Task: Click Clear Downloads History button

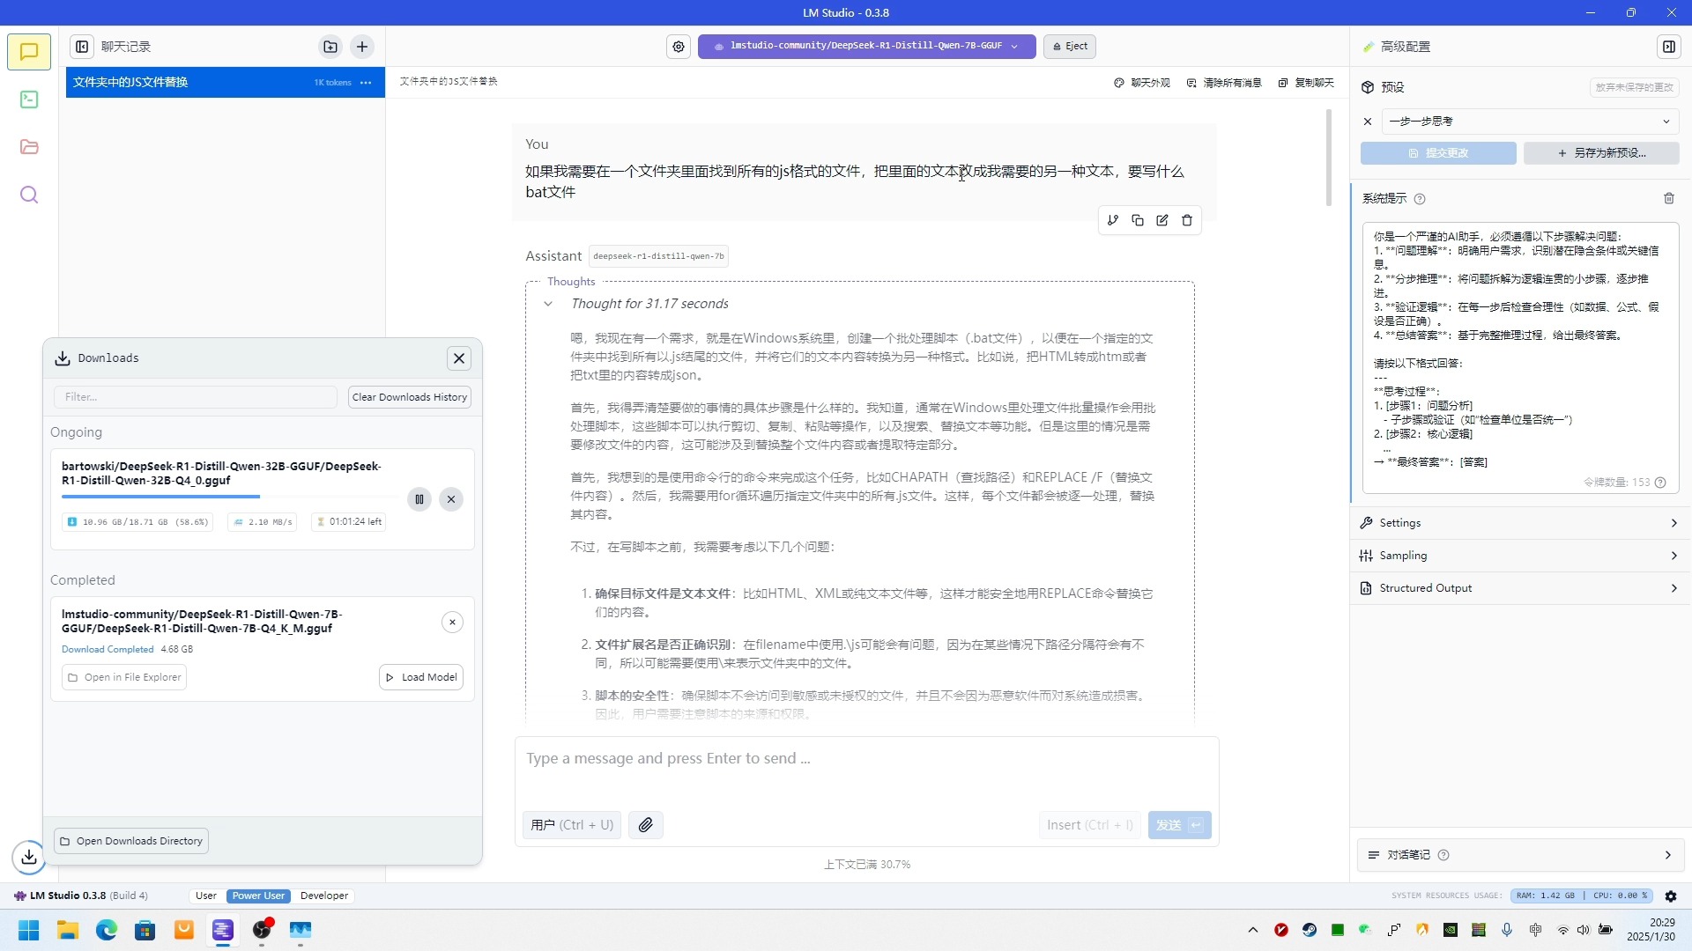Action: (x=410, y=397)
